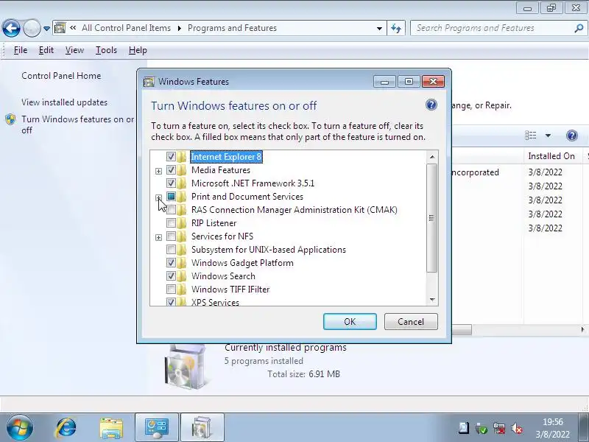The height and width of the screenshot is (442, 589).
Task: Click the network status tray icon
Action: 499,428
